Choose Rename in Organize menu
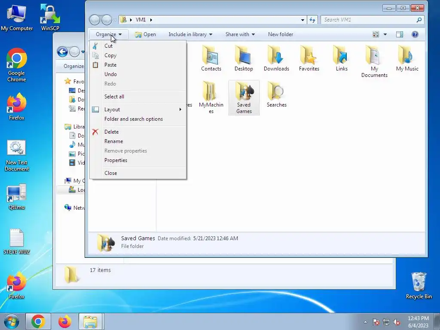This screenshot has height=330, width=440. click(138, 141)
